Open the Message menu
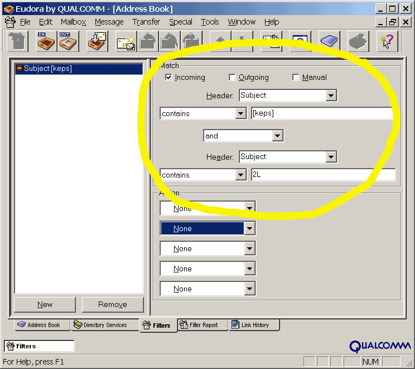 (109, 22)
